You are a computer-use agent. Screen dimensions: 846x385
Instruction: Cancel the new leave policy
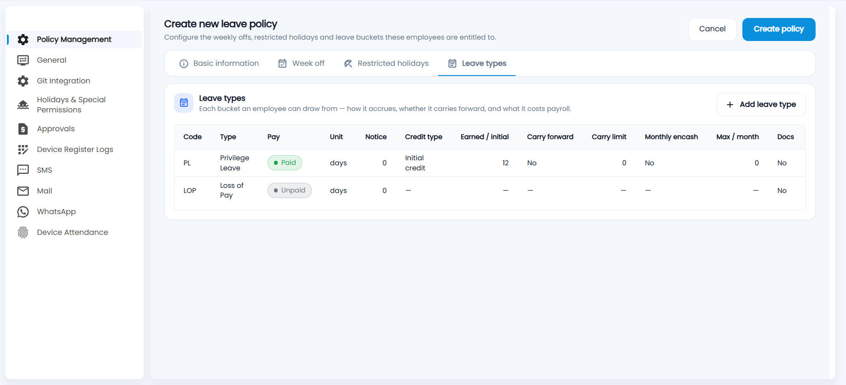point(712,29)
